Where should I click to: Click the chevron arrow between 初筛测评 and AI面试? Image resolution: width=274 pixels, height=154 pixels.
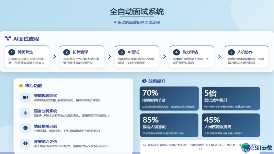click(x=110, y=56)
